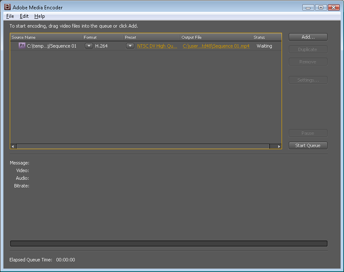Click the Status column header
This screenshot has width=344, height=272.
pyautogui.click(x=267, y=37)
